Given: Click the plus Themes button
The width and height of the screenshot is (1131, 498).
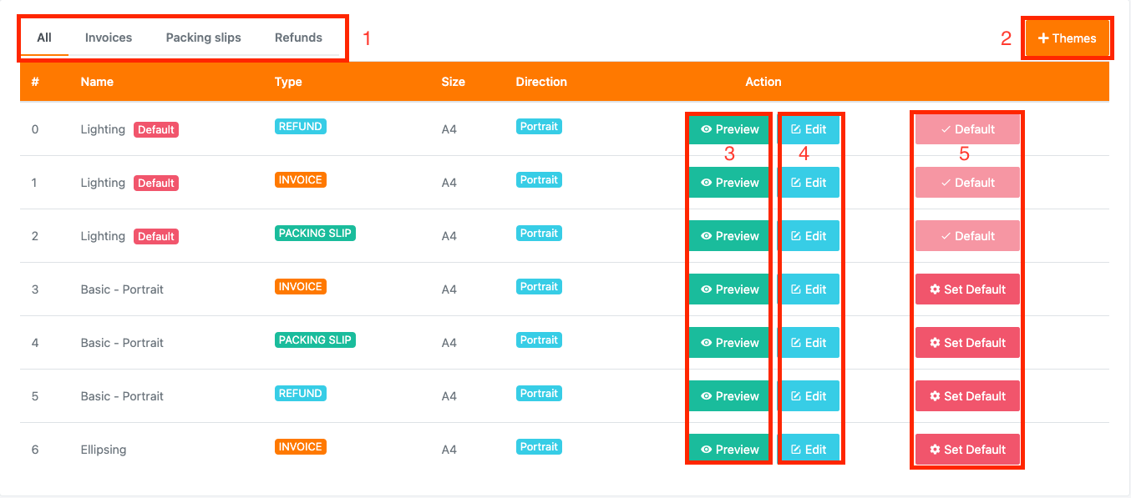Looking at the screenshot, I should click(1067, 38).
